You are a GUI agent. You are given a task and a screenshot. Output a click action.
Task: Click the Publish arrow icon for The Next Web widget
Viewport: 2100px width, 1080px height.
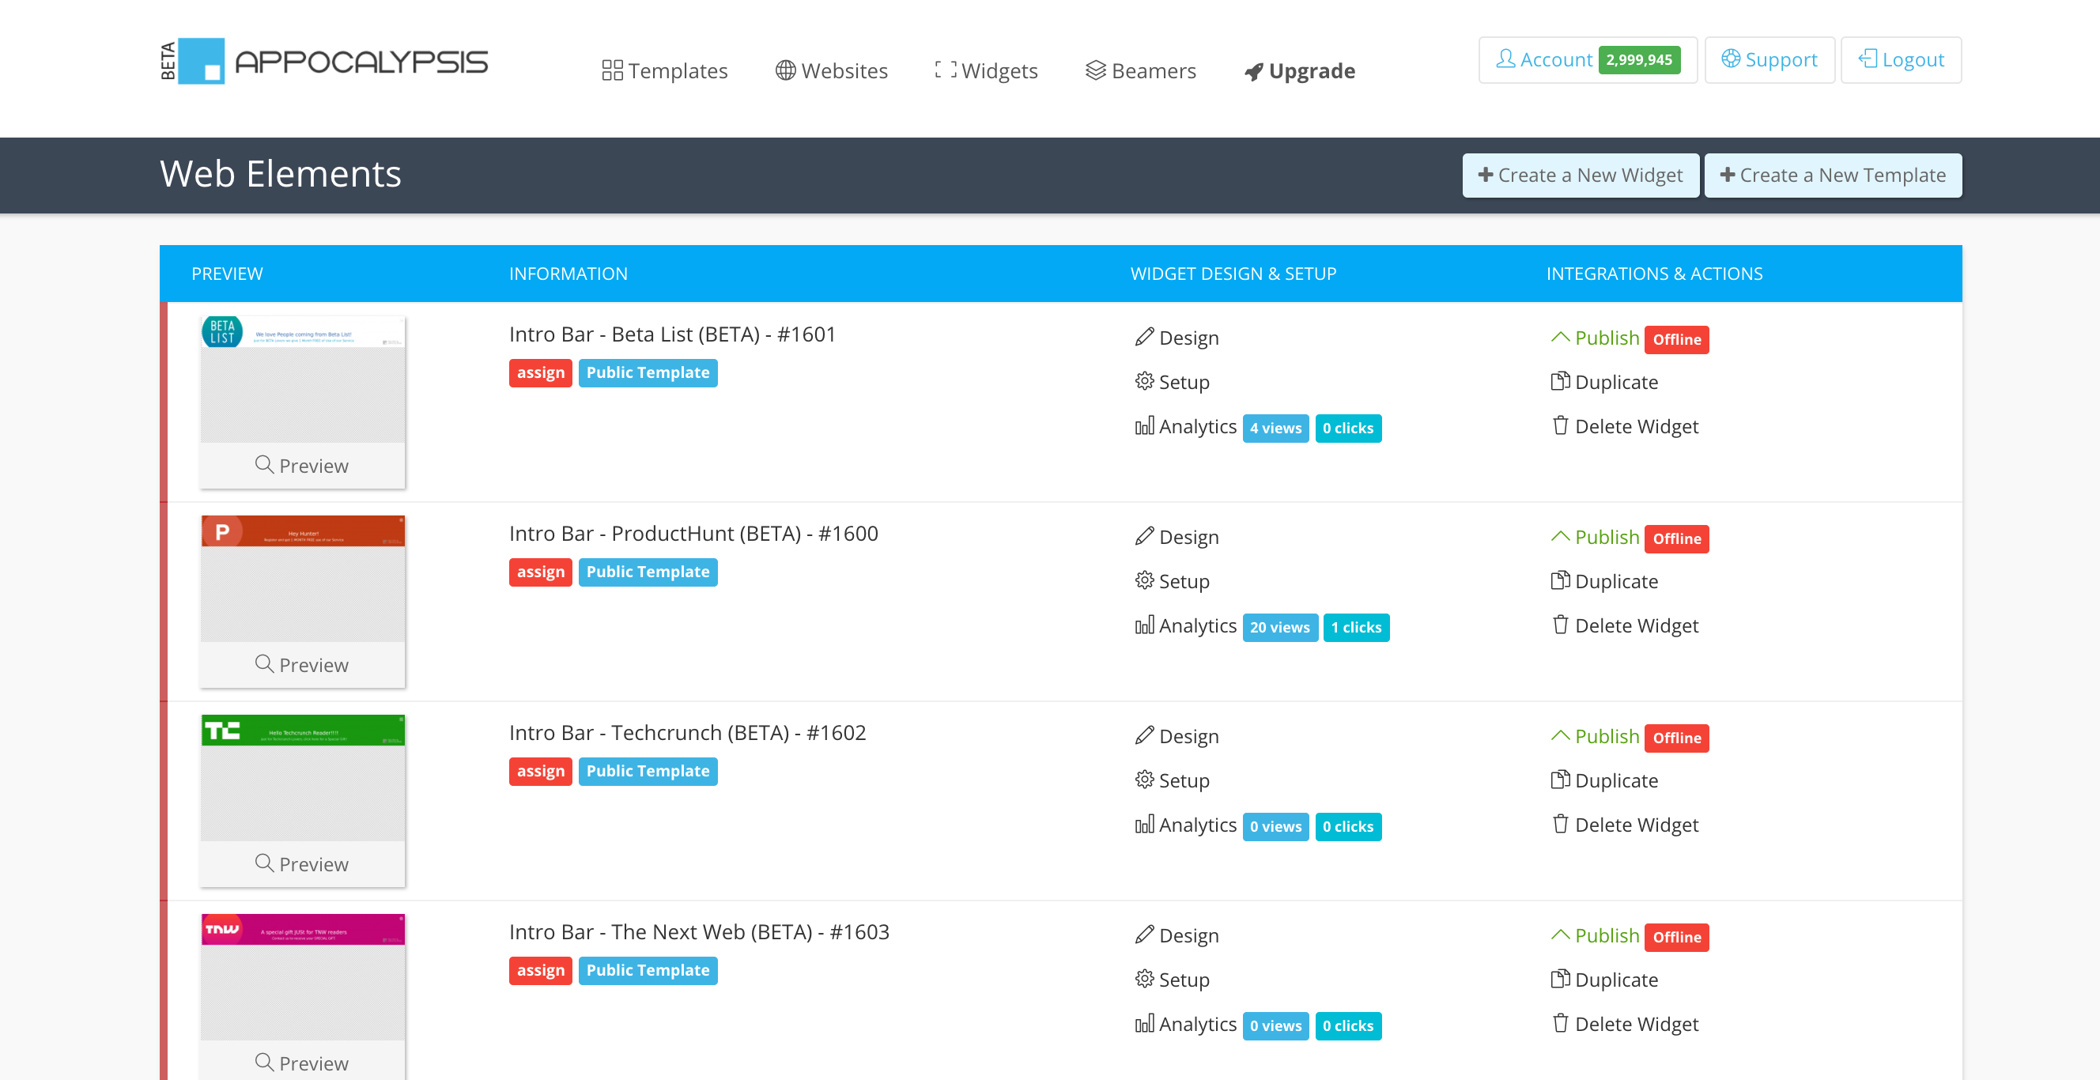pyautogui.click(x=1559, y=935)
